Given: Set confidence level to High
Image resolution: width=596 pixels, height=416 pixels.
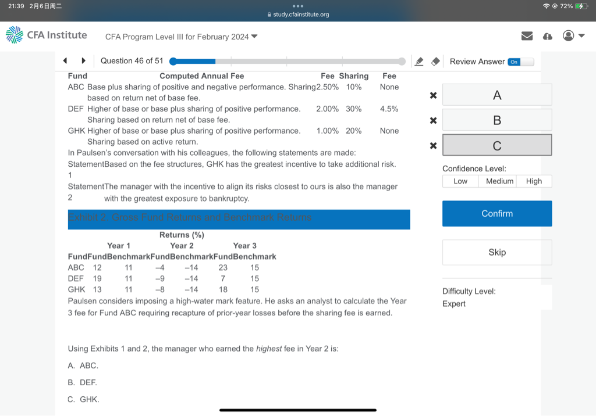Looking at the screenshot, I should click(x=534, y=181).
